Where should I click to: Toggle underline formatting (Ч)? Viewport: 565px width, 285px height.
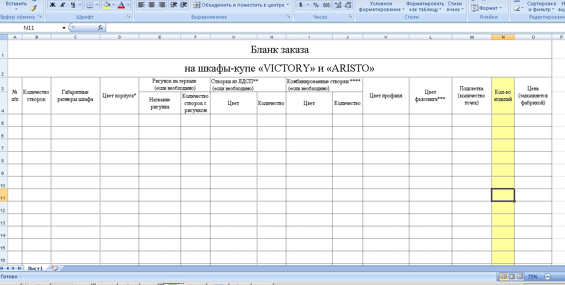click(73, 5)
